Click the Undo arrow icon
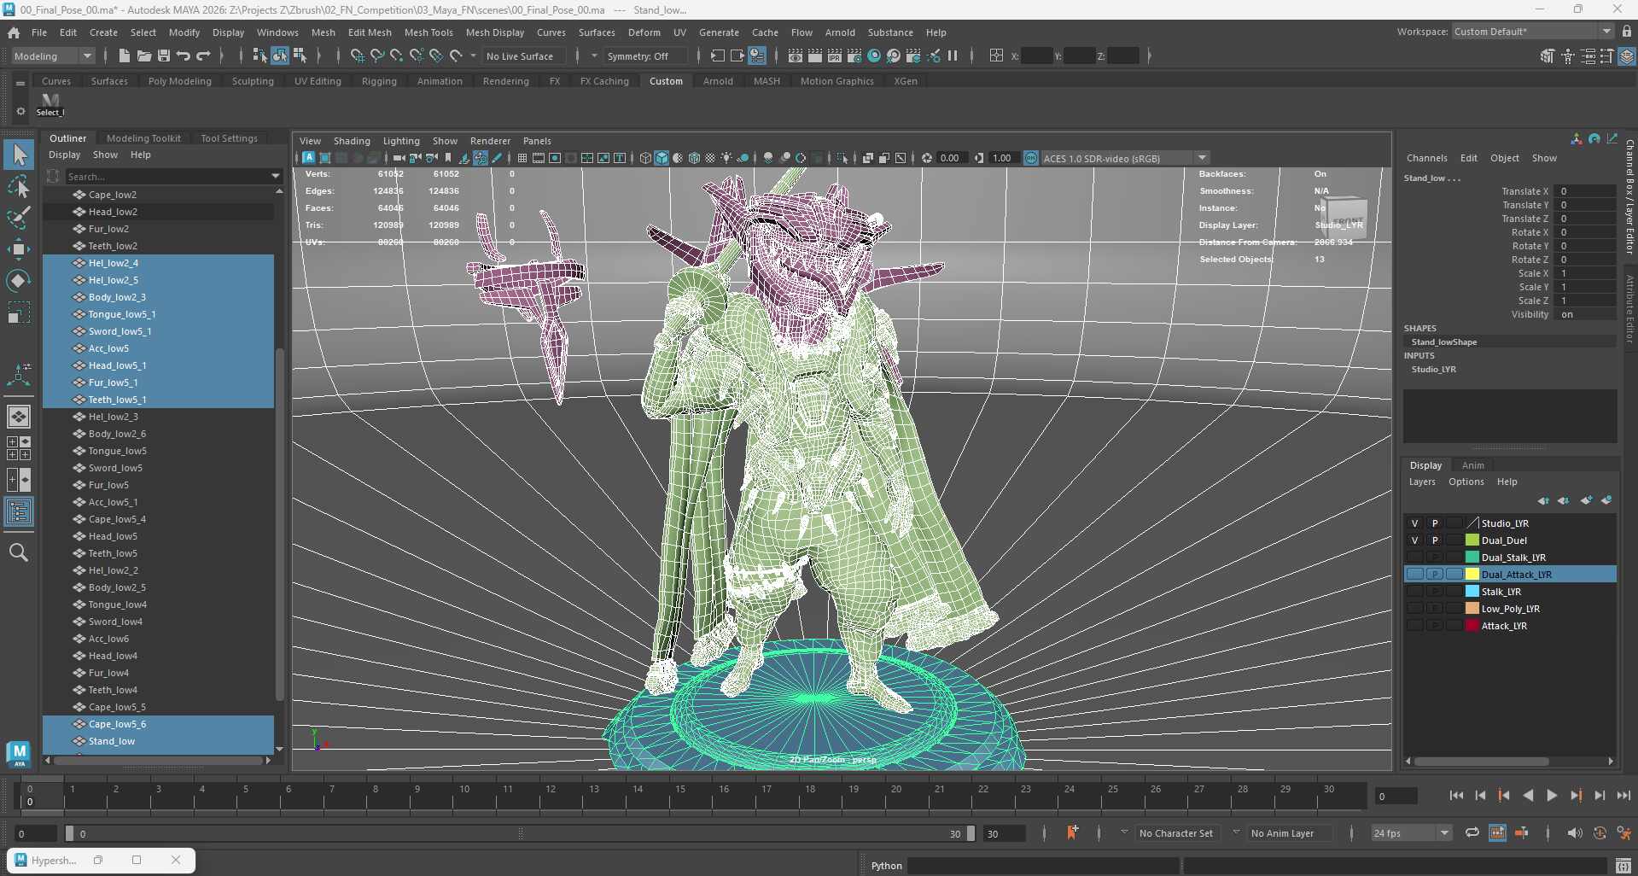The image size is (1638, 876). [184, 56]
